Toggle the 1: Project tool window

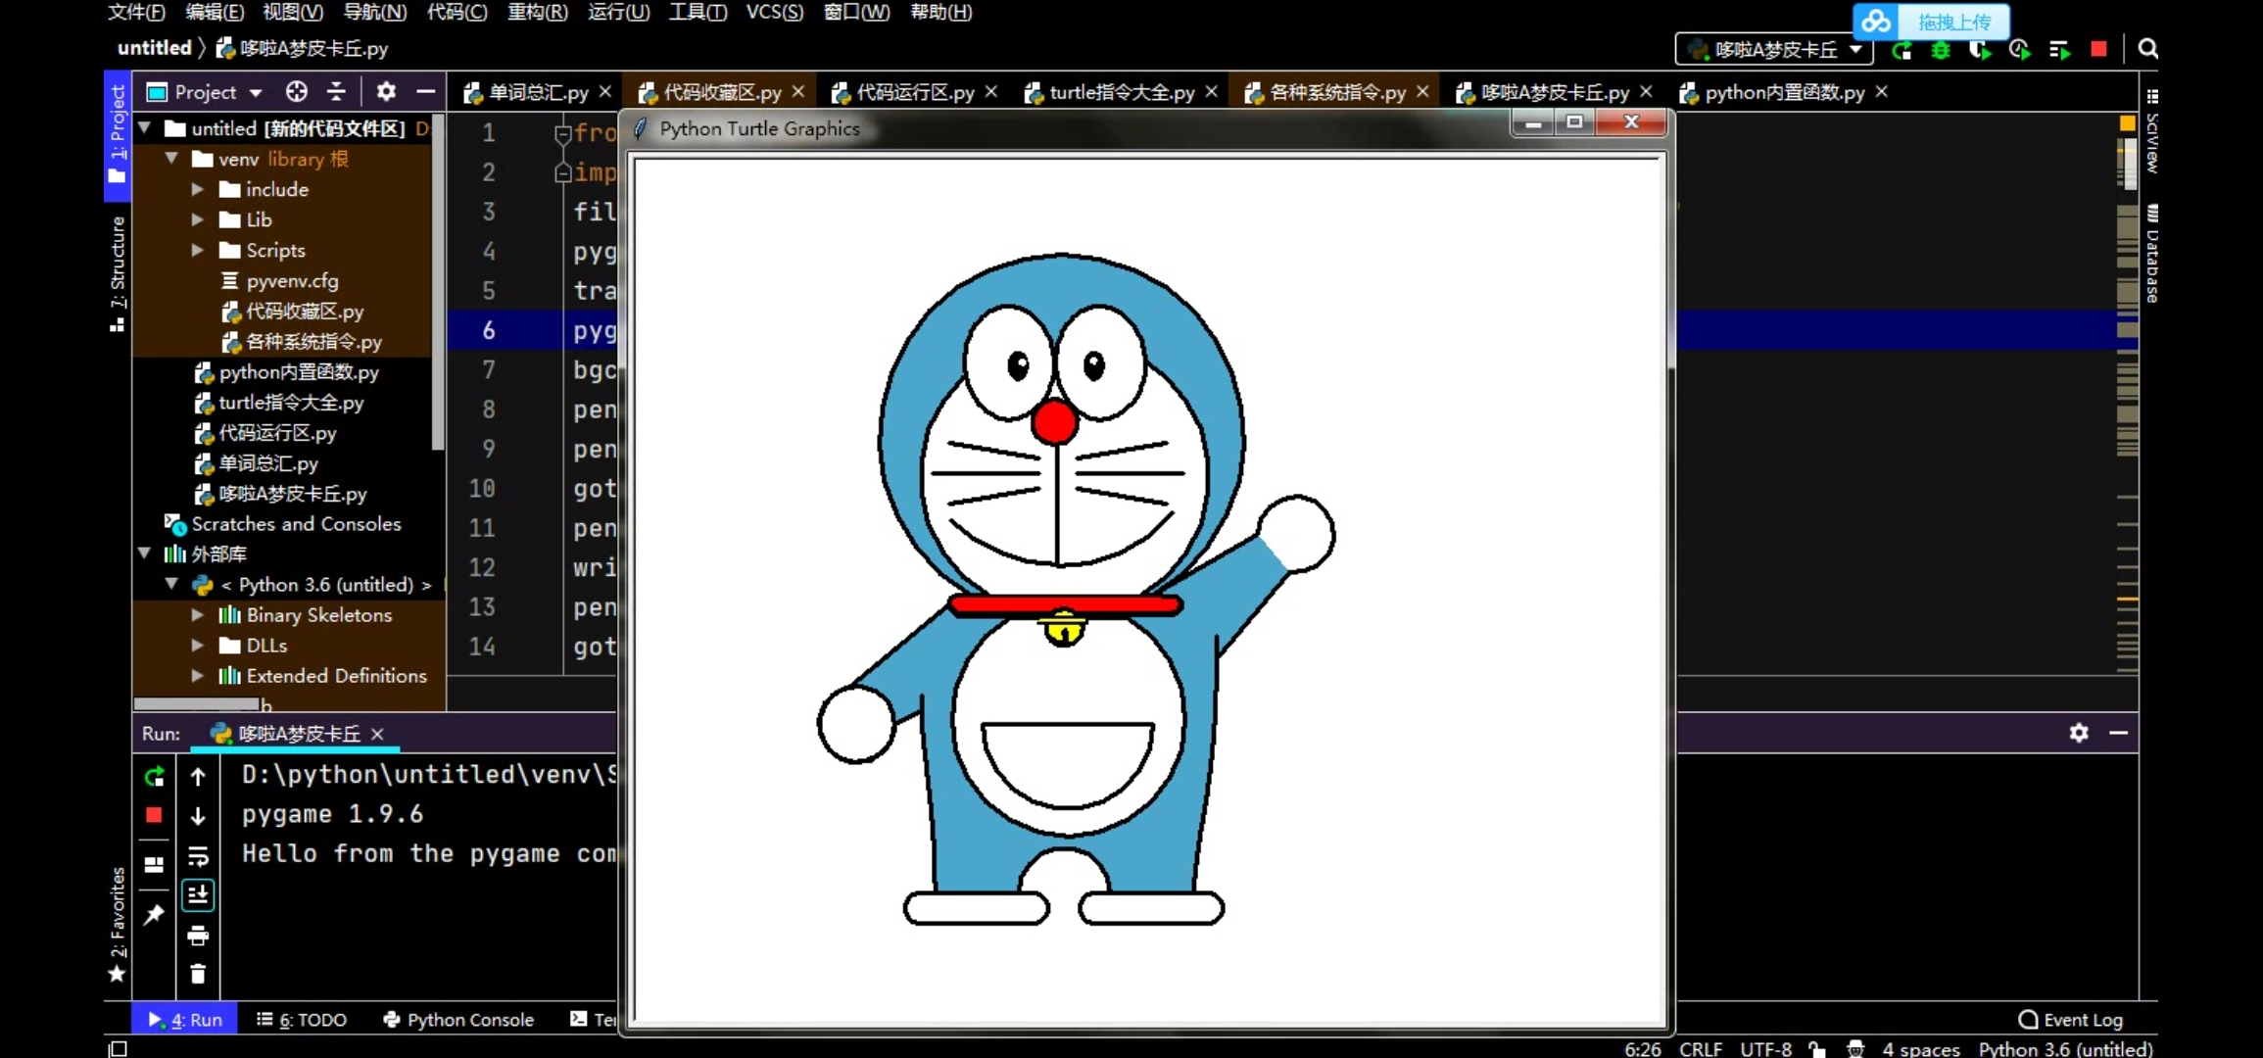point(117,134)
